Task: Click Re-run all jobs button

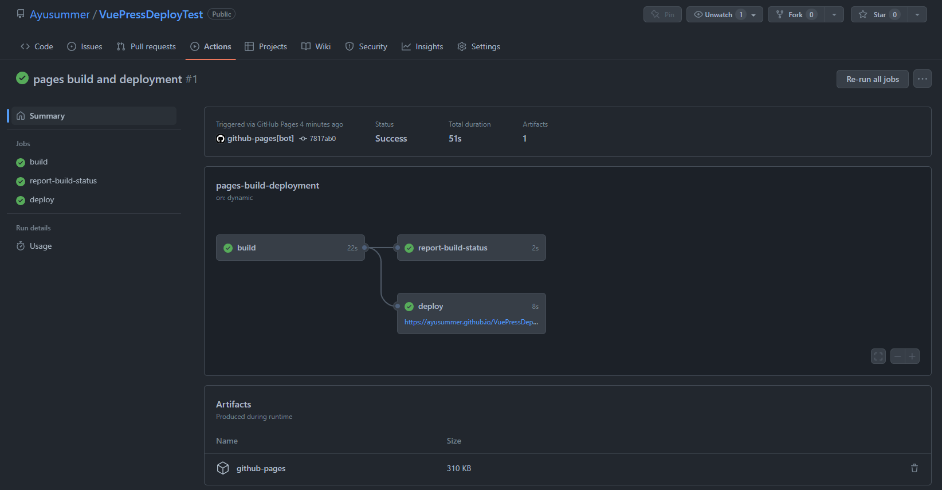Action: 873,79
